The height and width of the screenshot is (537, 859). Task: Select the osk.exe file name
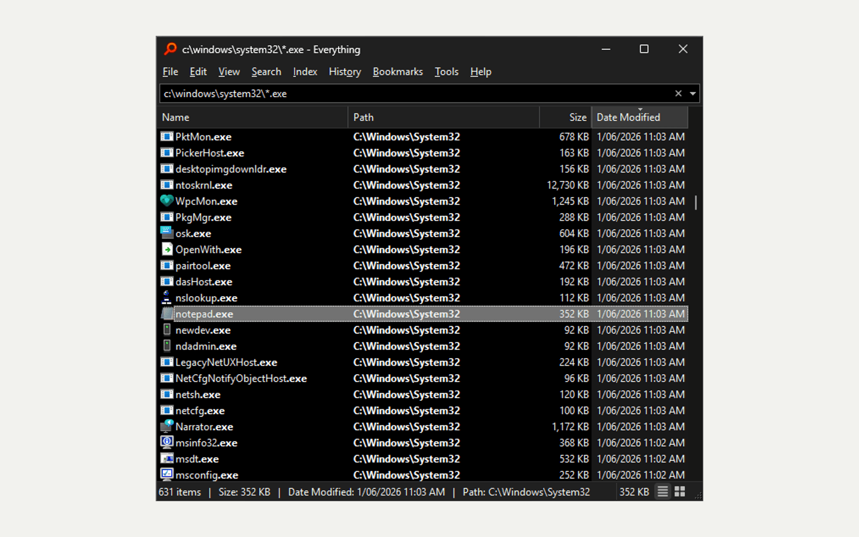point(193,233)
